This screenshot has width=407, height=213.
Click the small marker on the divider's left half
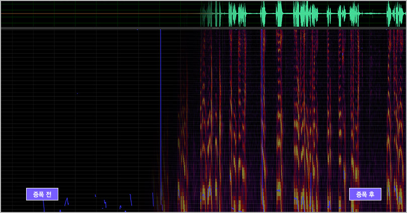(137, 29)
